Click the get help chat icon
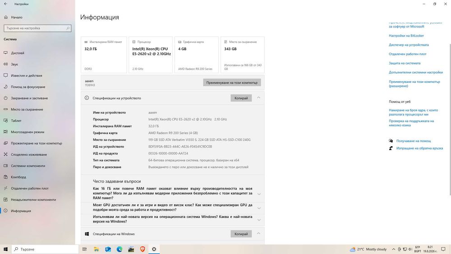The image size is (451, 254). pos(391,141)
